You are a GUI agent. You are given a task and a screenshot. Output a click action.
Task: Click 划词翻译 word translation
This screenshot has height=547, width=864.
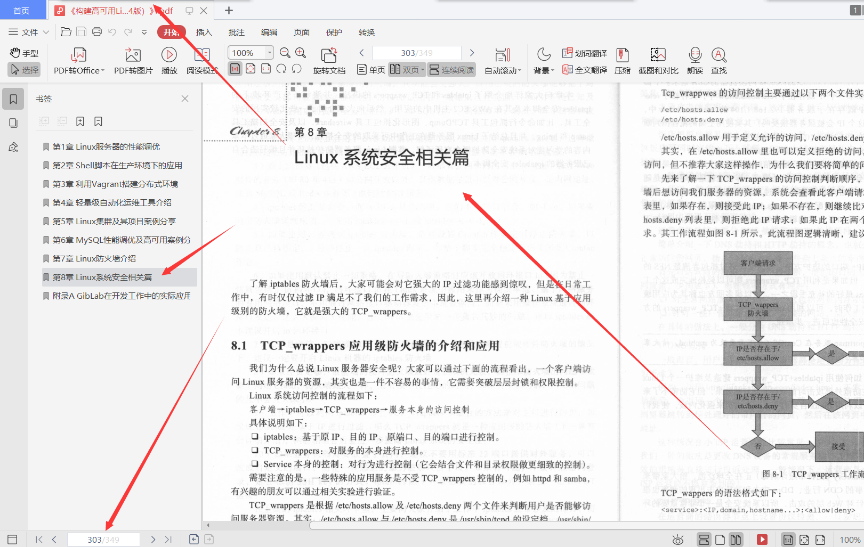tap(585, 53)
